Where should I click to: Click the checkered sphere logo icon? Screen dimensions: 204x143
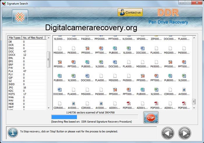coord(20,17)
